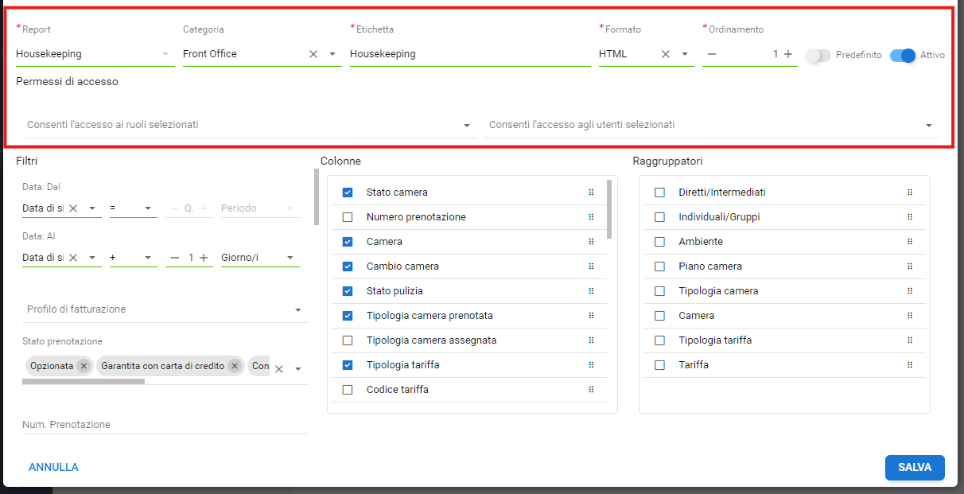Clear the Categoria Front Office selection
The width and height of the screenshot is (964, 494).
[x=313, y=54]
